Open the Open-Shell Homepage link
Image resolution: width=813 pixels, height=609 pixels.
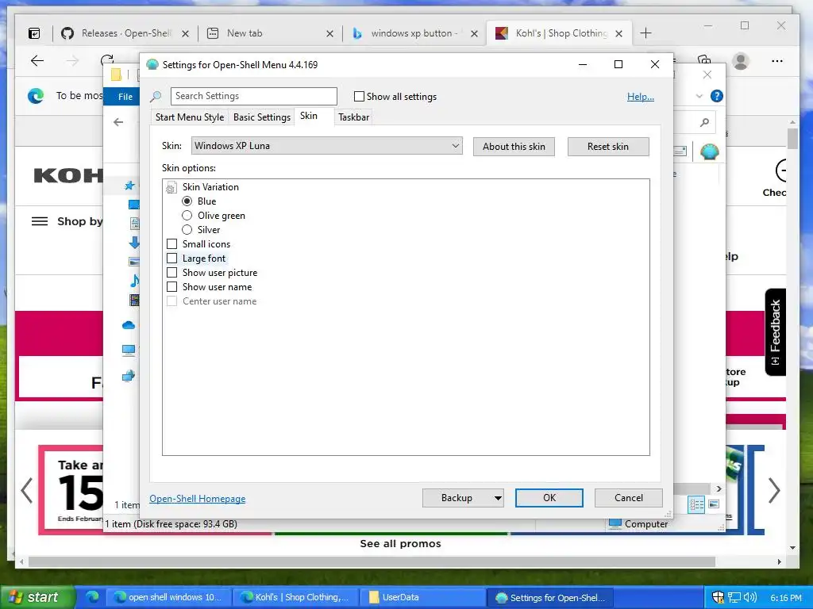198,499
